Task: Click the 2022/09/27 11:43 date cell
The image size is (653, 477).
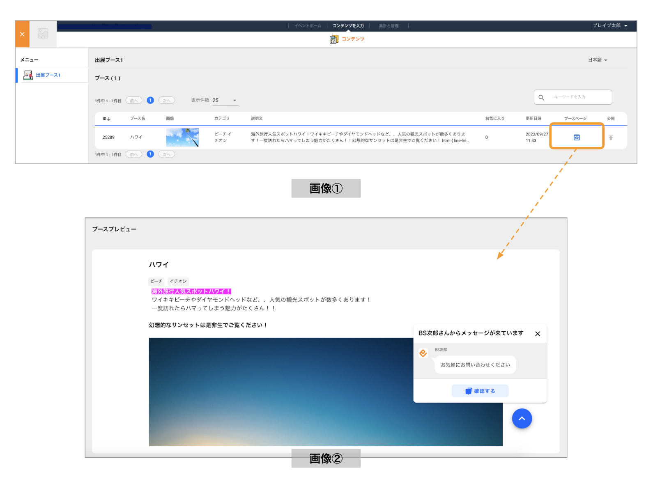Action: [x=537, y=138]
